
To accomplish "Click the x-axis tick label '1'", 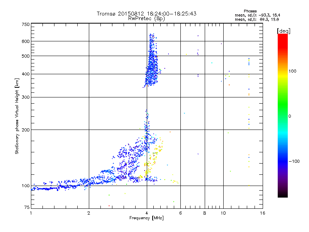I will [31, 213].
